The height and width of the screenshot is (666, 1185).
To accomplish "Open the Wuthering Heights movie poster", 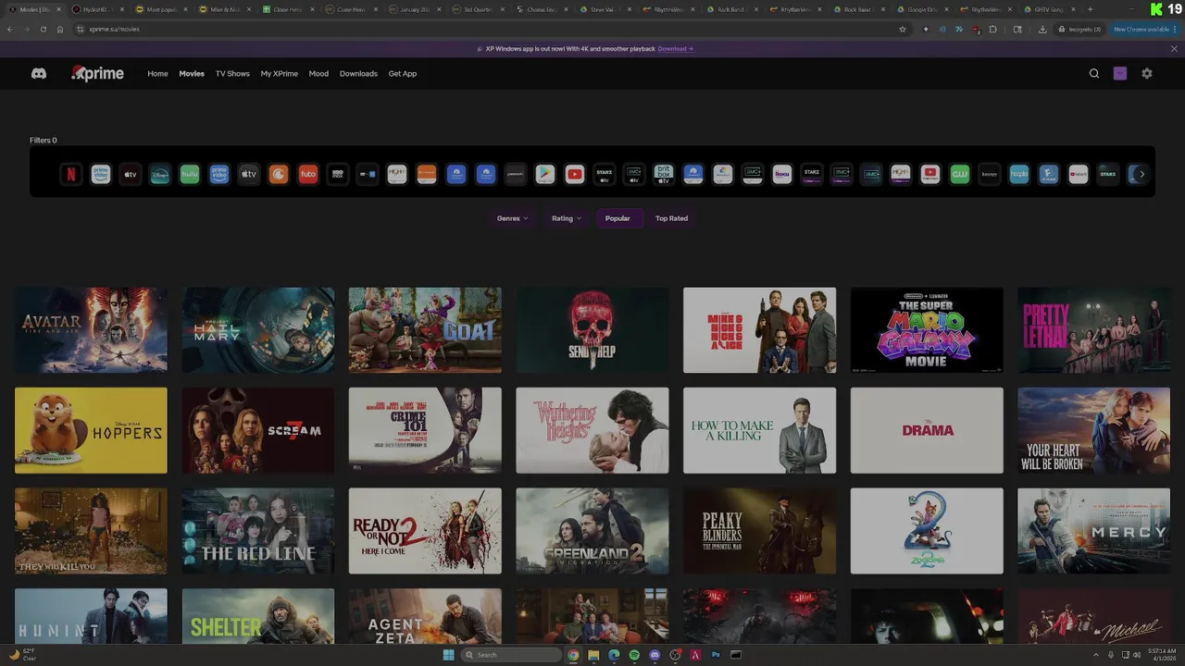I will click(592, 430).
